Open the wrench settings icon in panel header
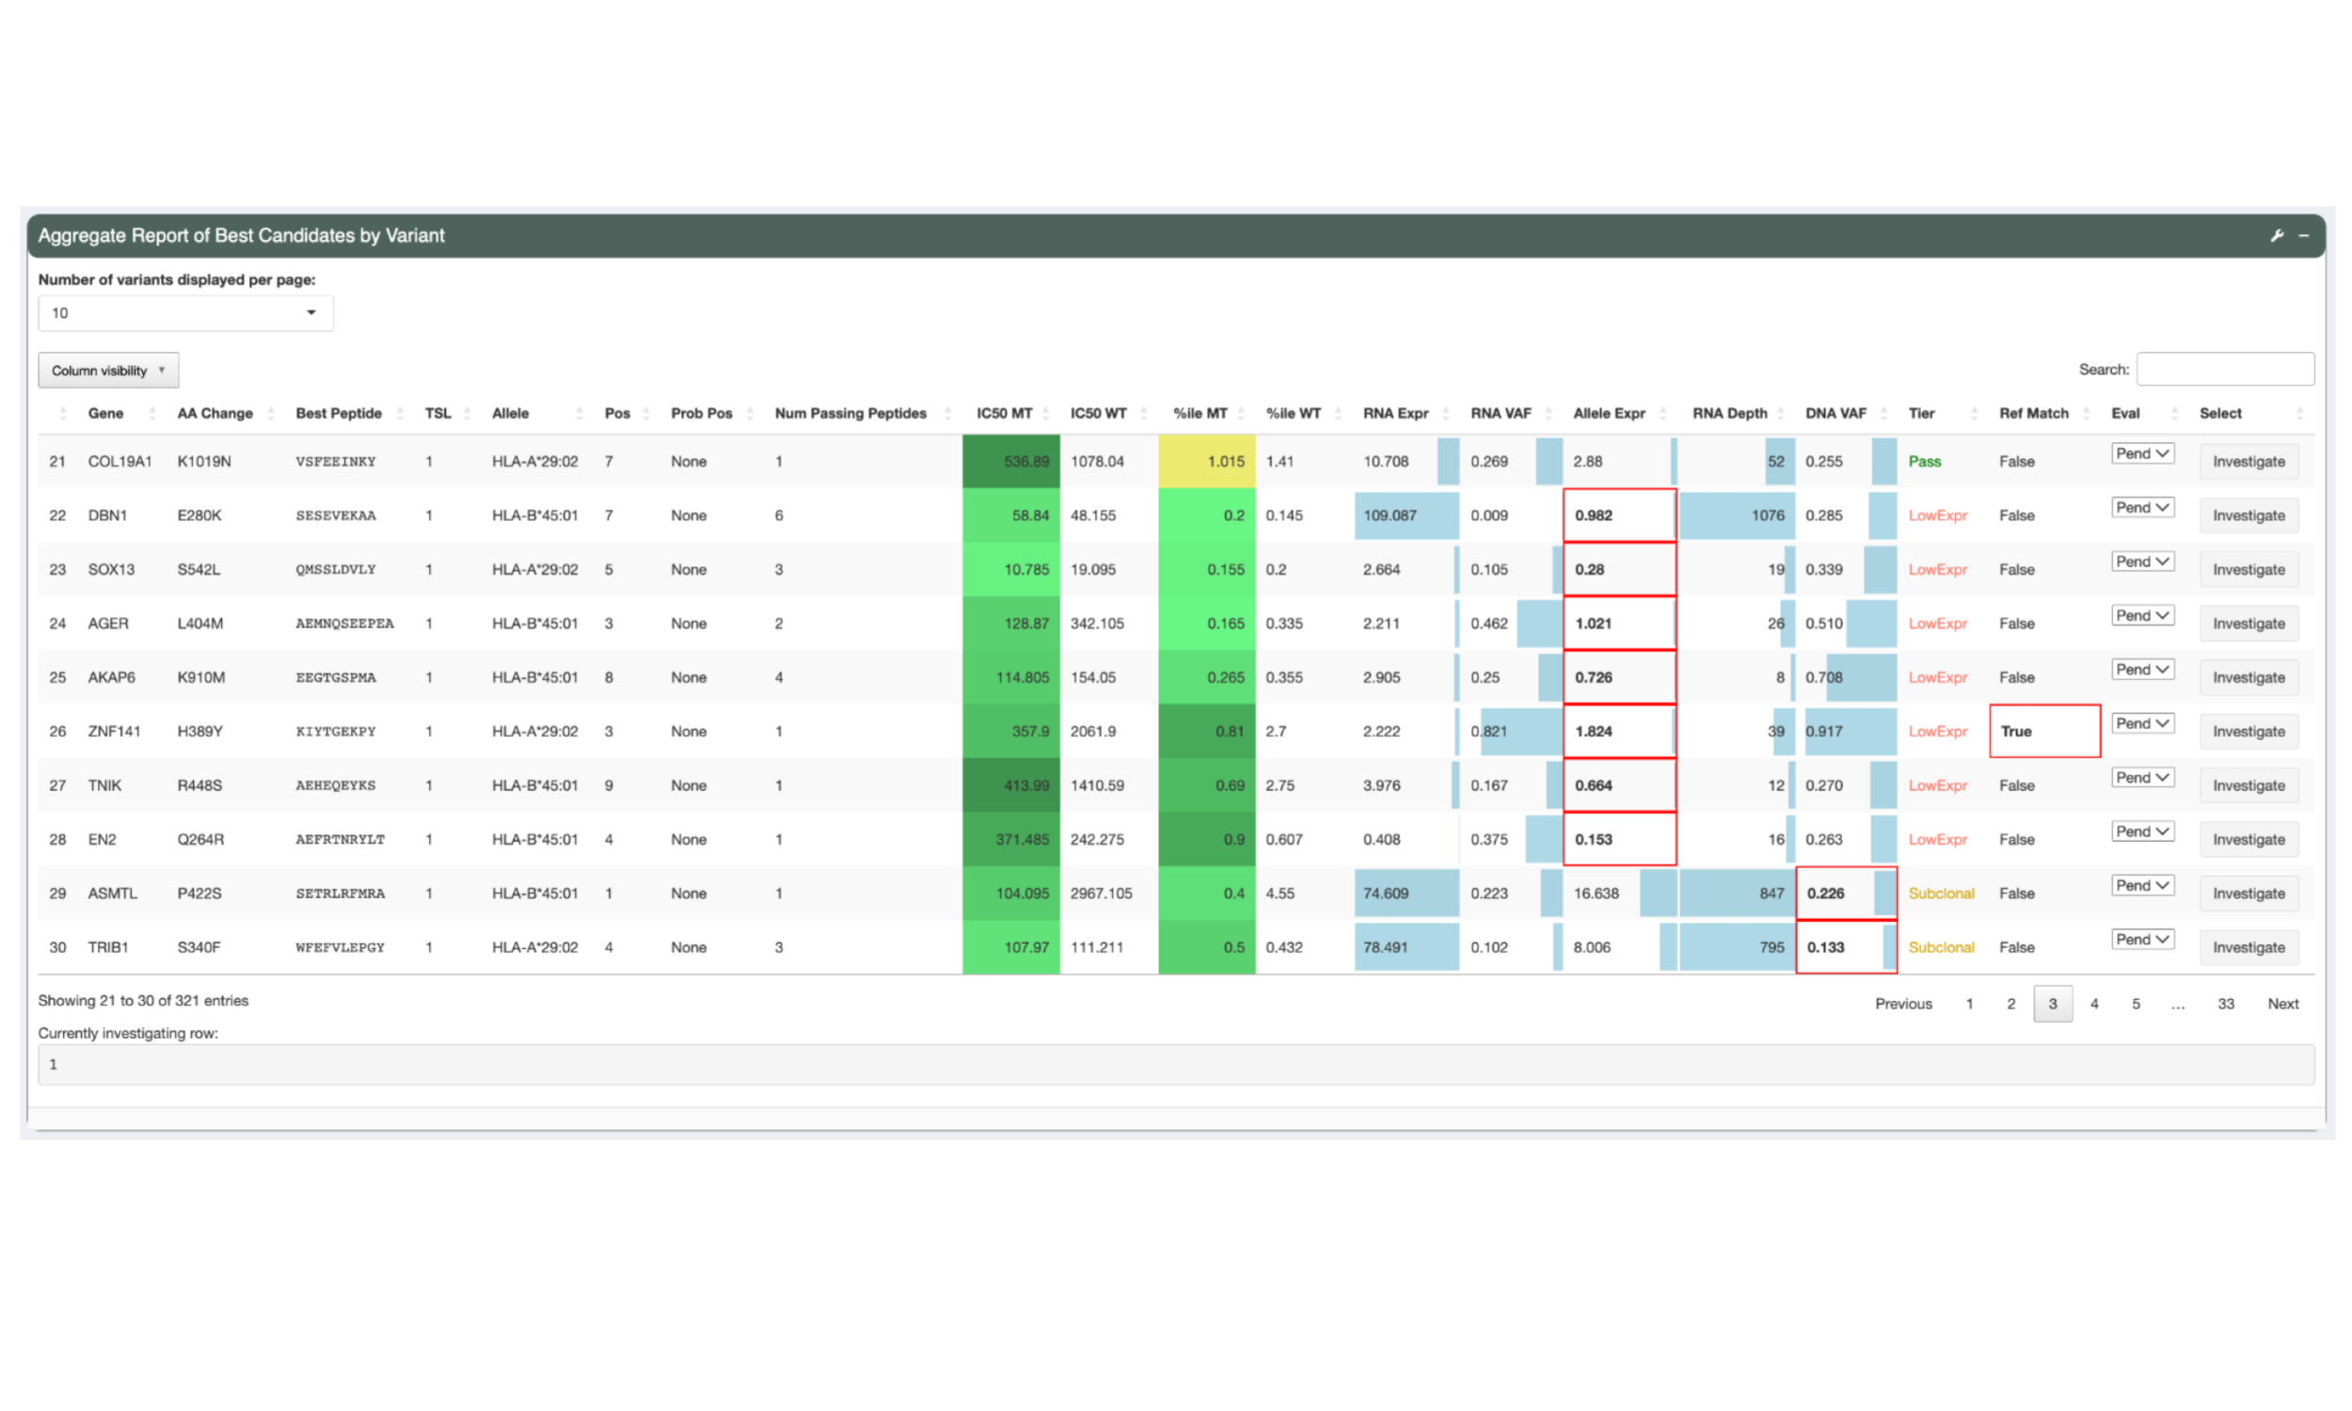Screen dimensions: 2352x1411 (2276, 236)
